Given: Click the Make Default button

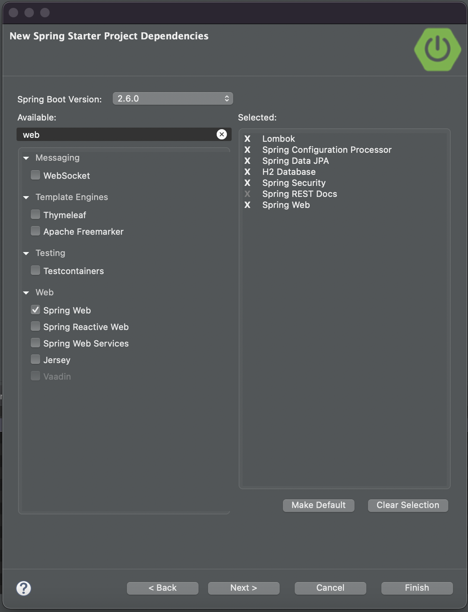Looking at the screenshot, I should [x=319, y=505].
